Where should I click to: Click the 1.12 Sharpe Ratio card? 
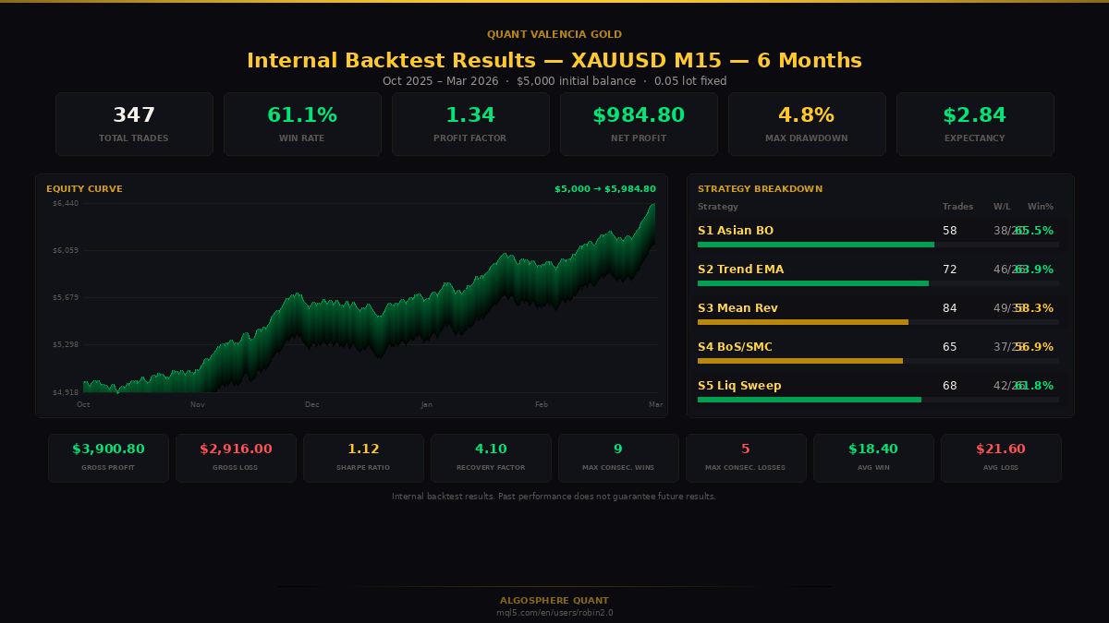(363, 458)
